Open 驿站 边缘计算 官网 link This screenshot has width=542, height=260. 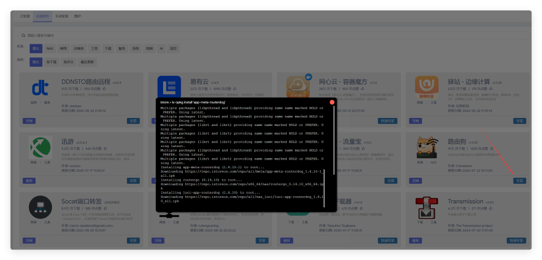click(416, 121)
